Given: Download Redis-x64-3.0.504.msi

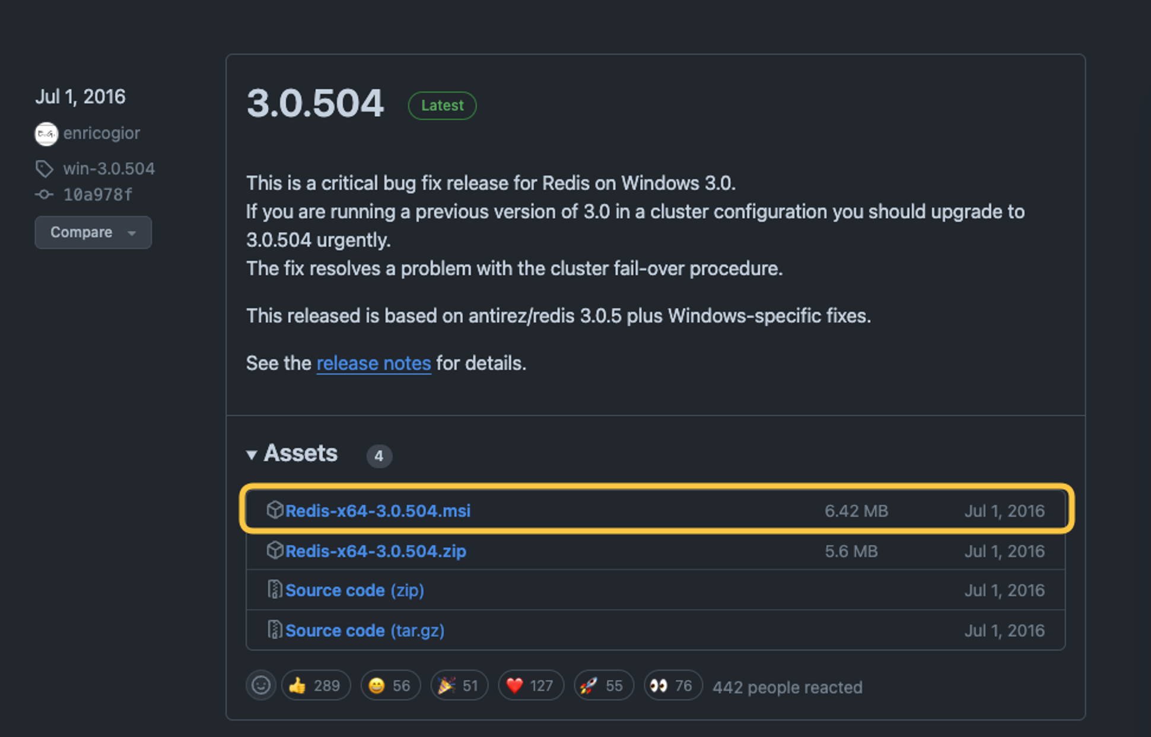Looking at the screenshot, I should [x=377, y=511].
